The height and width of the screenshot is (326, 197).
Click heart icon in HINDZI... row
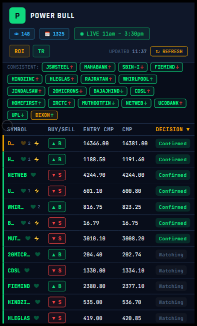pyautogui.click(x=37, y=302)
